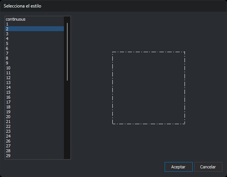Select the 'continuous' line style

(x=35, y=19)
